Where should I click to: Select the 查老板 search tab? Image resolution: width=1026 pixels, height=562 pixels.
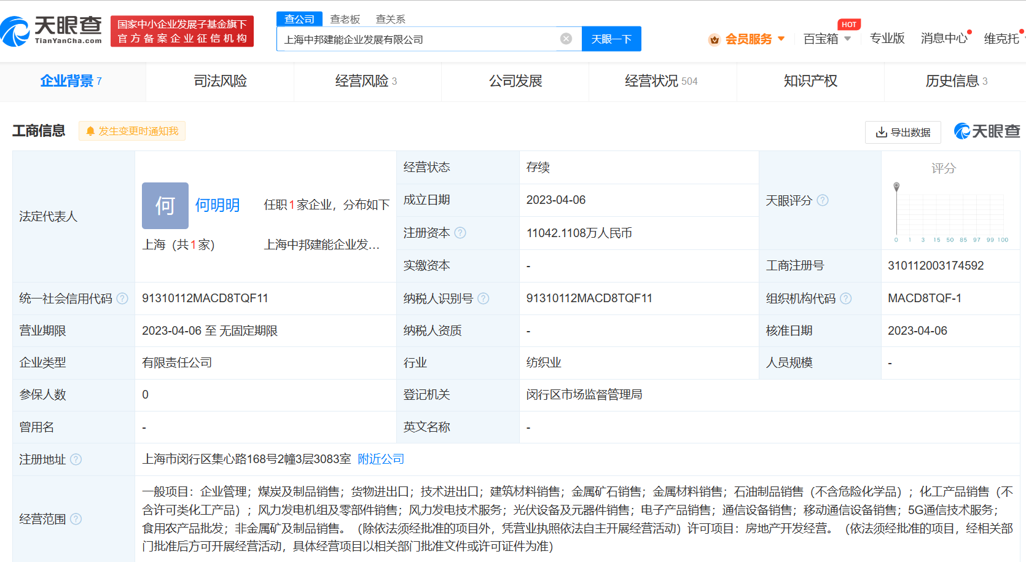pos(345,19)
